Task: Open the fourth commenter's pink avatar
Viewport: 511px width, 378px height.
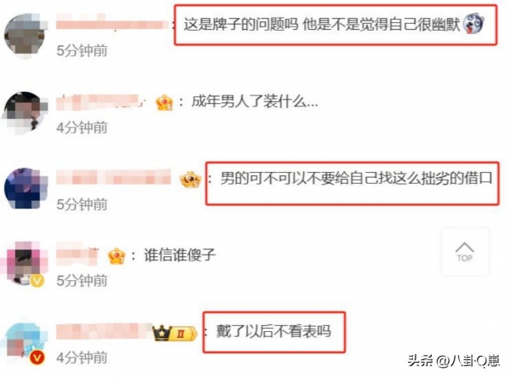Action: click(x=25, y=263)
